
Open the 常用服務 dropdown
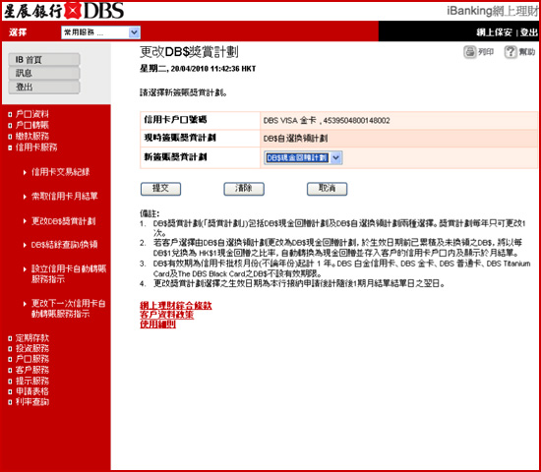100,32
